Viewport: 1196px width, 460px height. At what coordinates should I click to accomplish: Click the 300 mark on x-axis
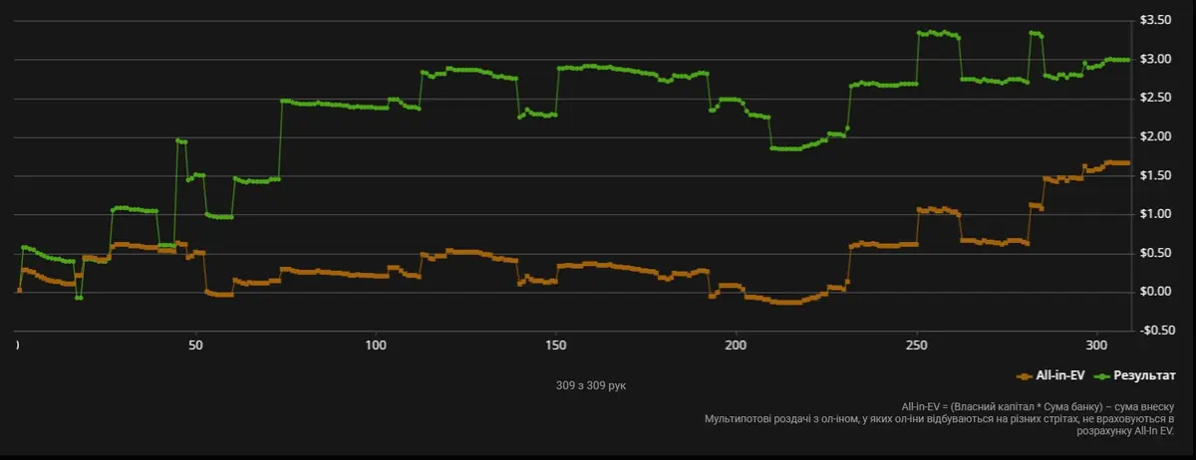pos(1096,345)
